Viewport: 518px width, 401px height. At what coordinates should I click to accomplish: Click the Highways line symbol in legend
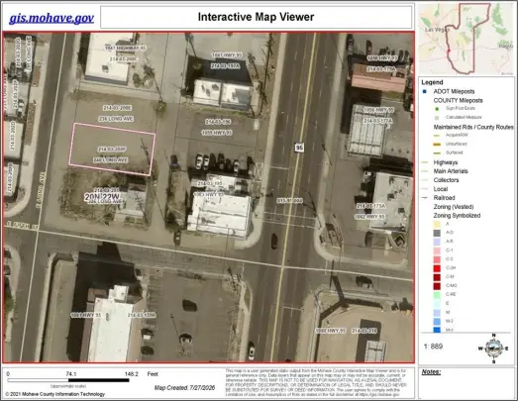click(425, 162)
